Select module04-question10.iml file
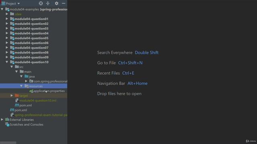Screen dimensions: 257x144 (x=38, y=100)
